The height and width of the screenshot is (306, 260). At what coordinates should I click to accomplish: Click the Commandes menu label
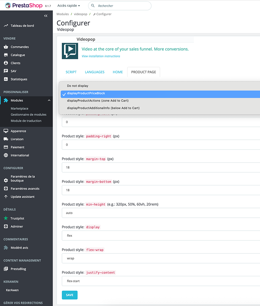click(x=20, y=47)
